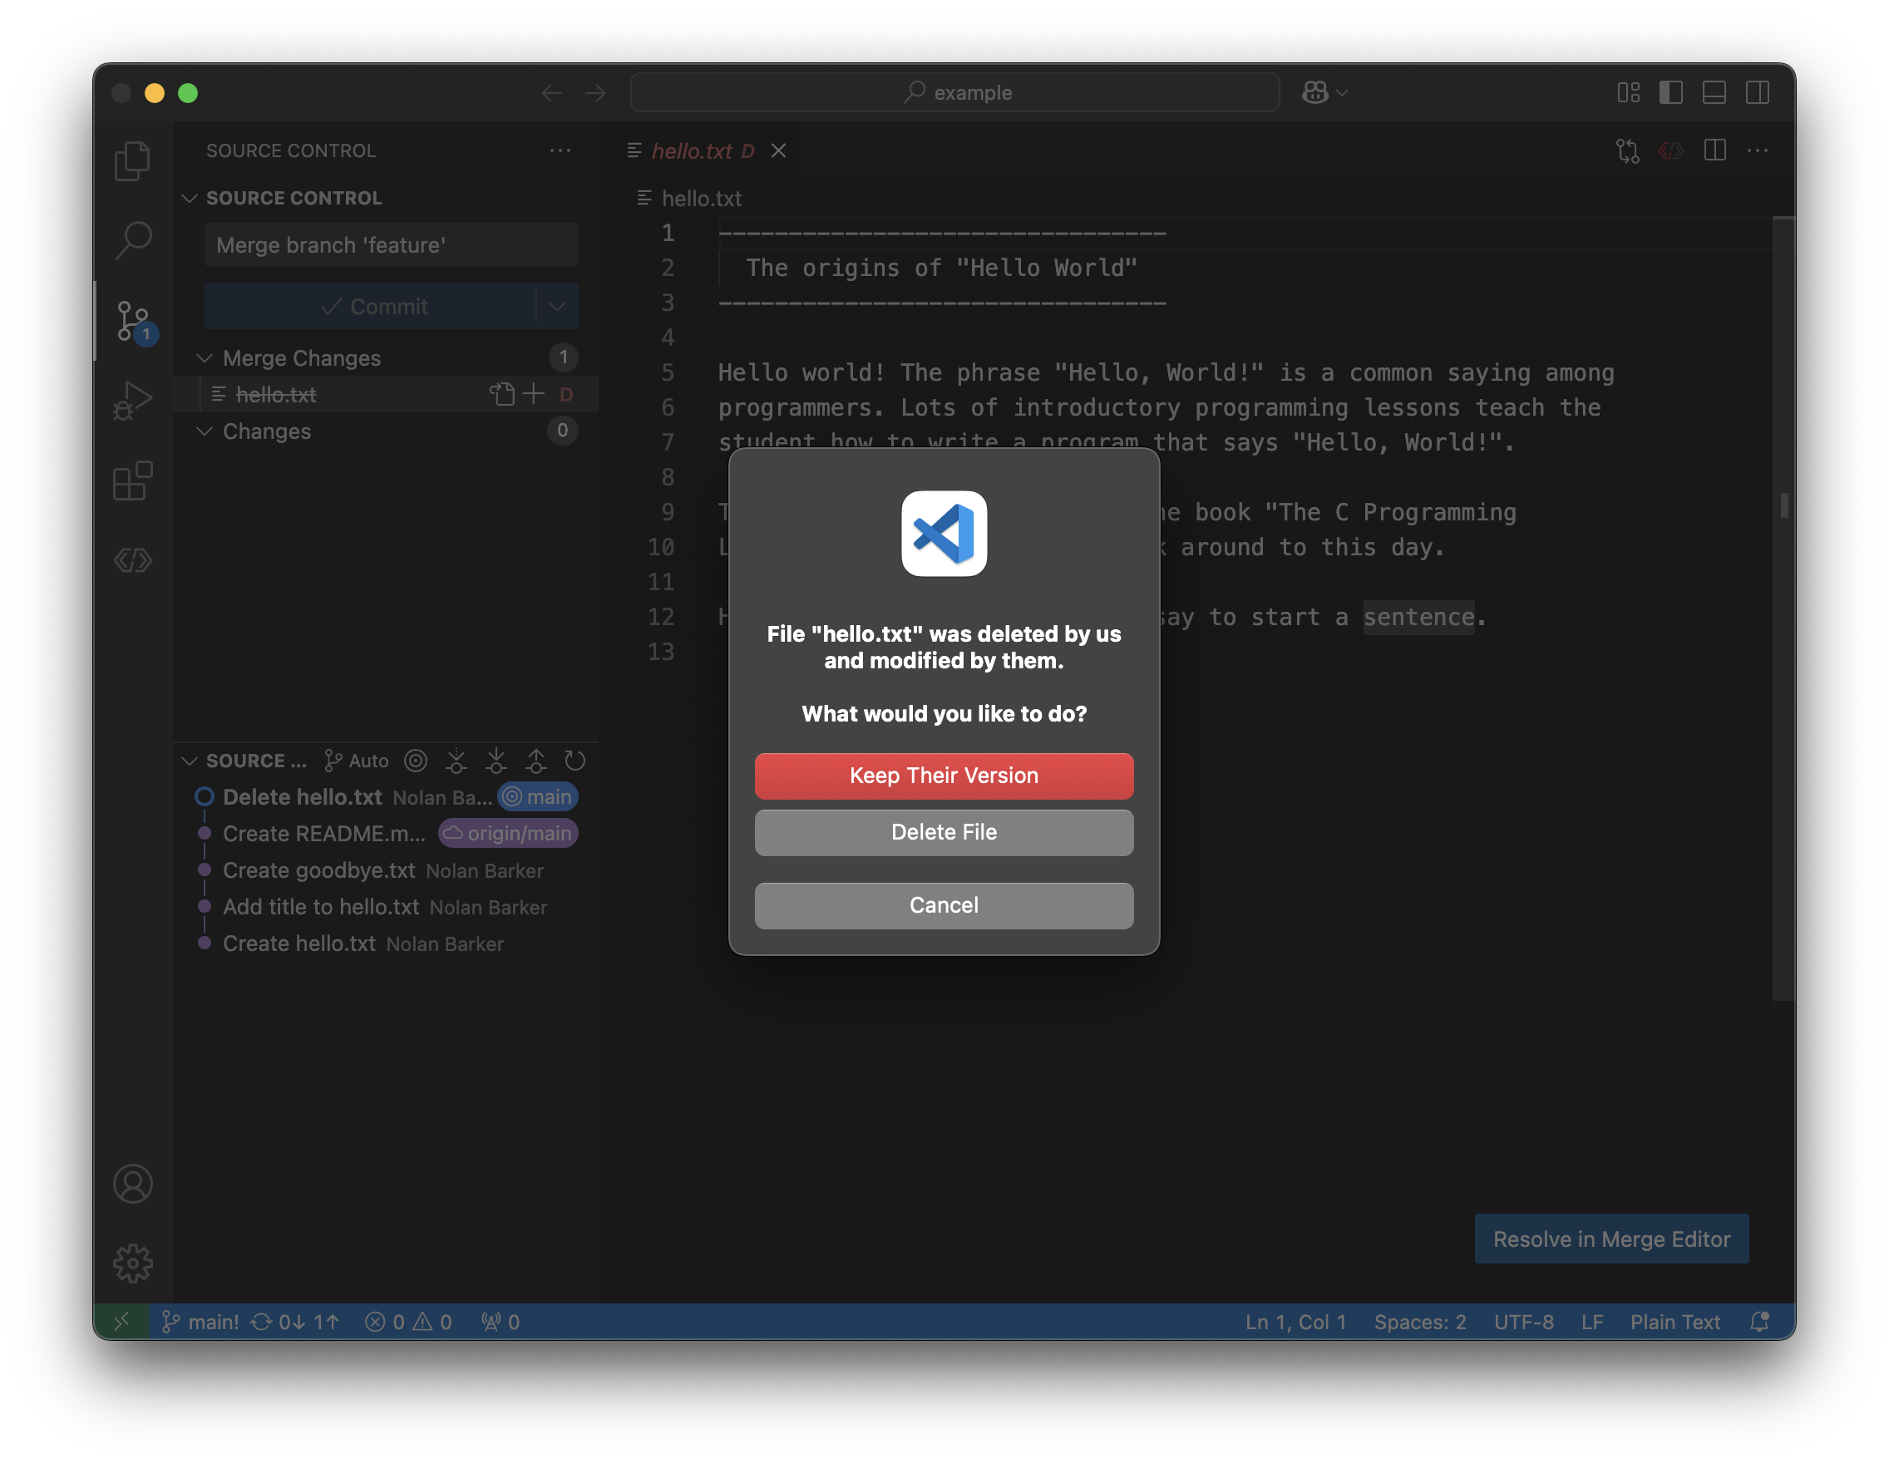This screenshot has height=1463, width=1889.
Task: Collapse the Source Control section
Action: pyautogui.click(x=190, y=198)
